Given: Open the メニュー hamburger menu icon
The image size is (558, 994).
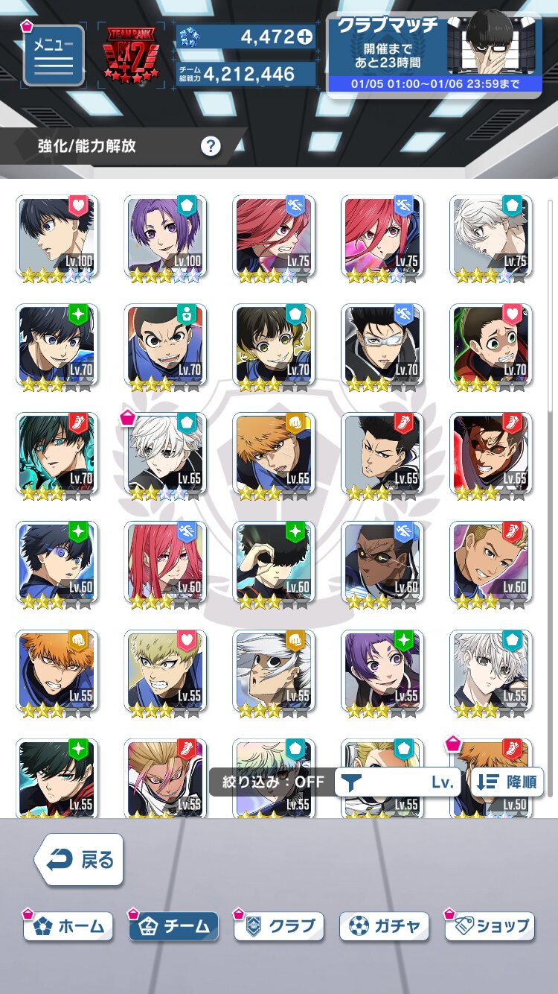Looking at the screenshot, I should (x=54, y=55).
